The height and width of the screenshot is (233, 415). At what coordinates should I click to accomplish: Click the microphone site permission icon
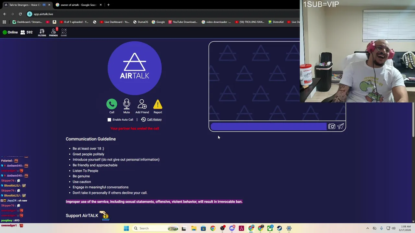pyautogui.click(x=30, y=14)
